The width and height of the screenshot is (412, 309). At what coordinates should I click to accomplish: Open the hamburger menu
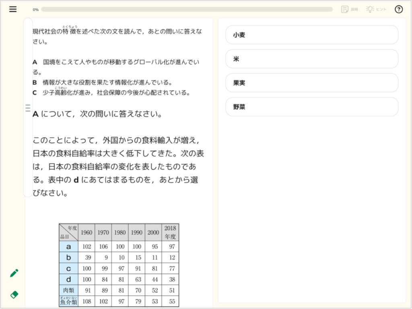click(x=13, y=9)
